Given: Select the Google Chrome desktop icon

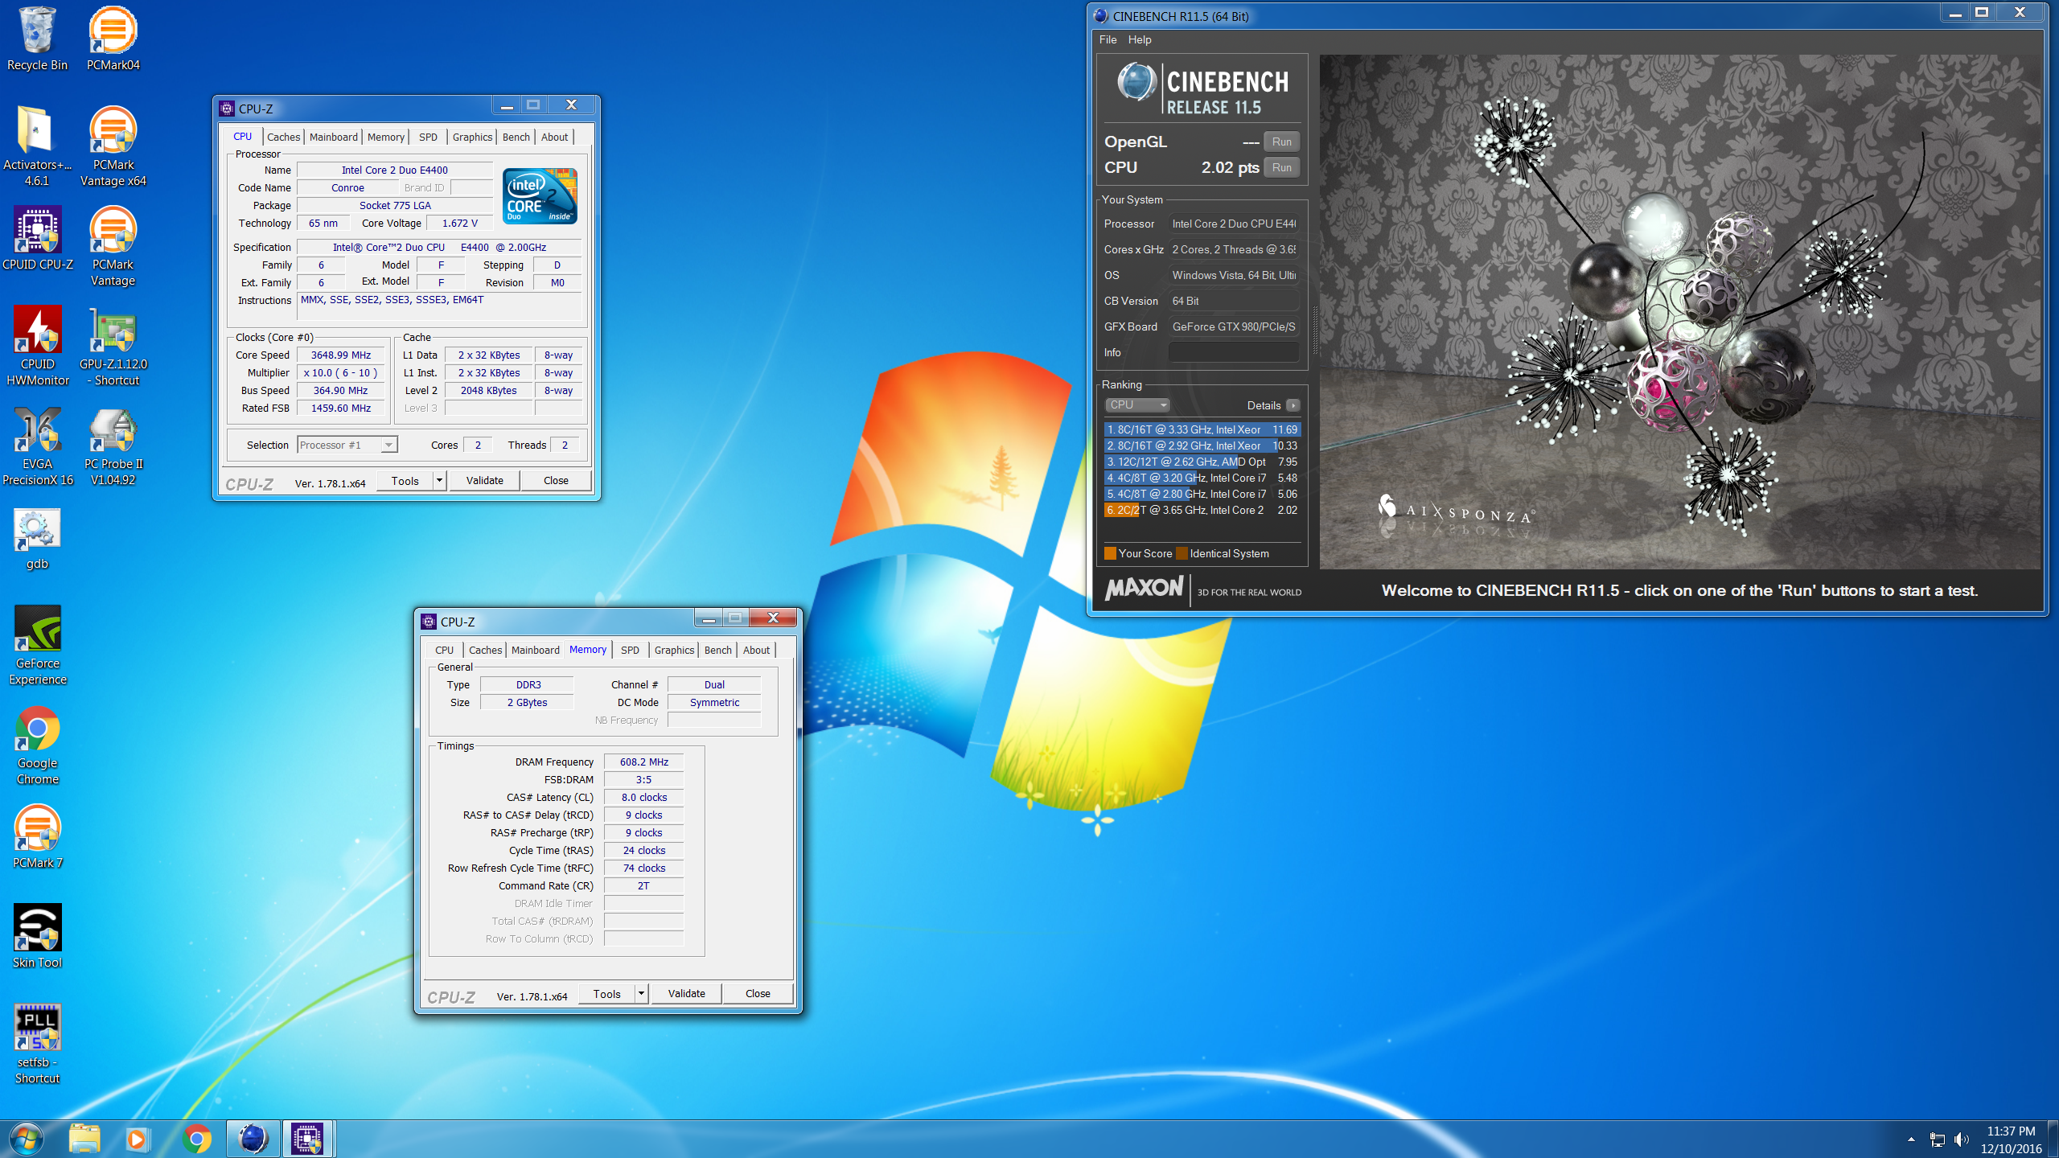Looking at the screenshot, I should click(x=37, y=745).
